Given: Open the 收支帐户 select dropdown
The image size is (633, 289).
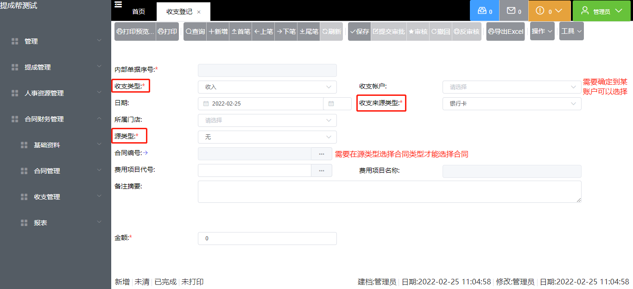Looking at the screenshot, I should (512, 87).
